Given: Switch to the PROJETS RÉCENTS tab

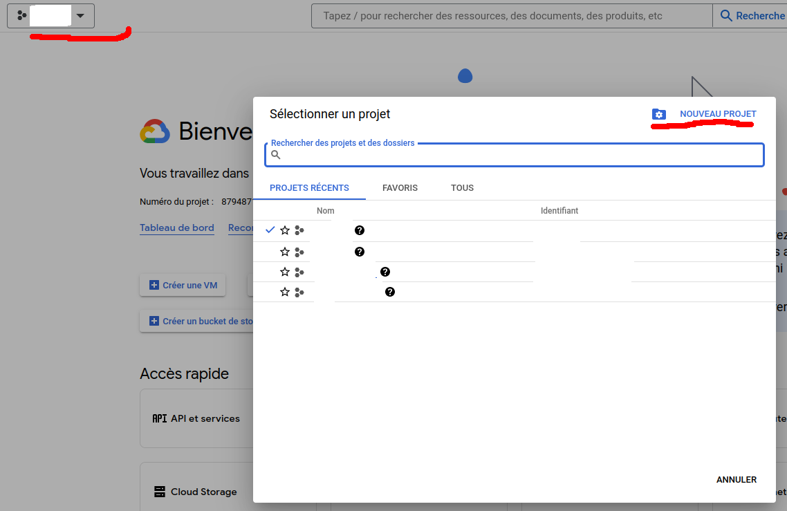Looking at the screenshot, I should click(309, 187).
